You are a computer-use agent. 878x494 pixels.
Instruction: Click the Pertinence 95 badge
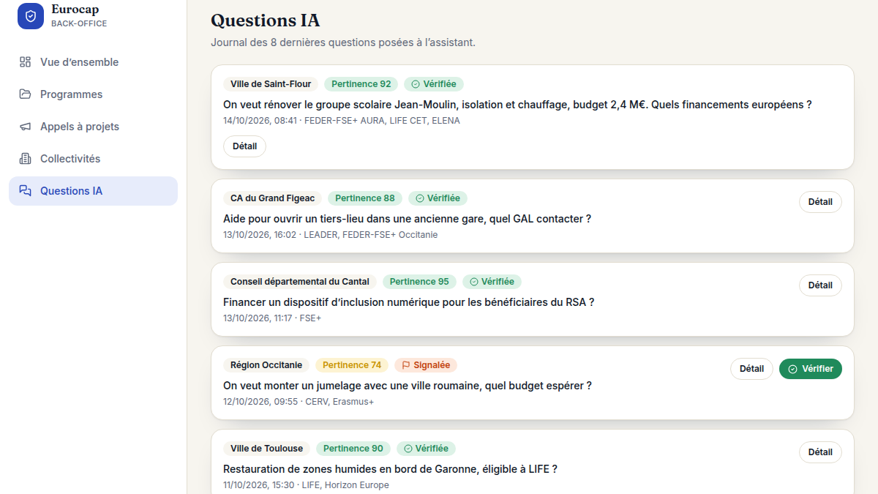point(419,282)
